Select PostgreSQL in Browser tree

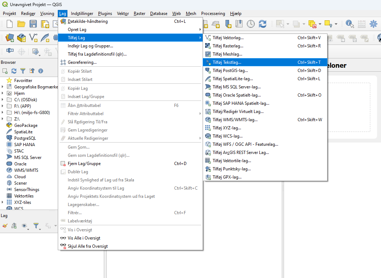25,138
